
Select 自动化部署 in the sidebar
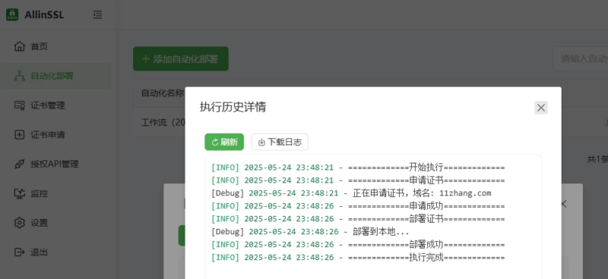click(55, 76)
